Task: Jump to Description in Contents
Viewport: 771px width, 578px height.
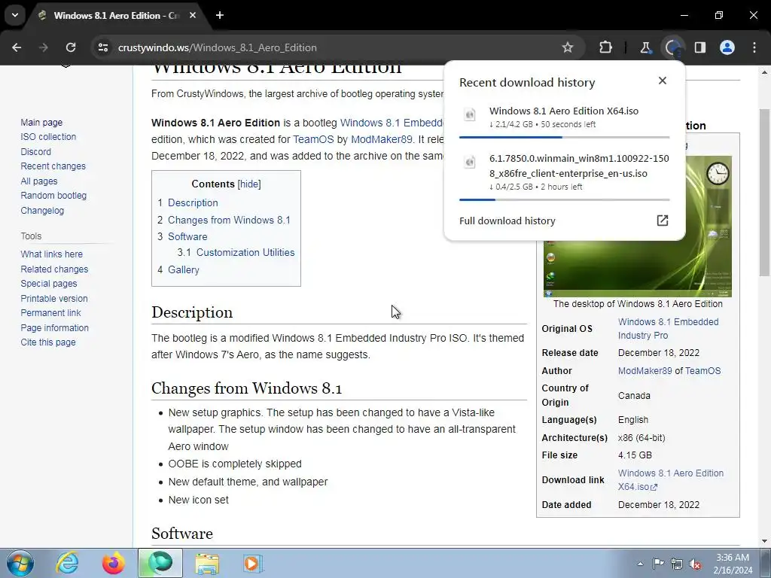Action: point(193,202)
